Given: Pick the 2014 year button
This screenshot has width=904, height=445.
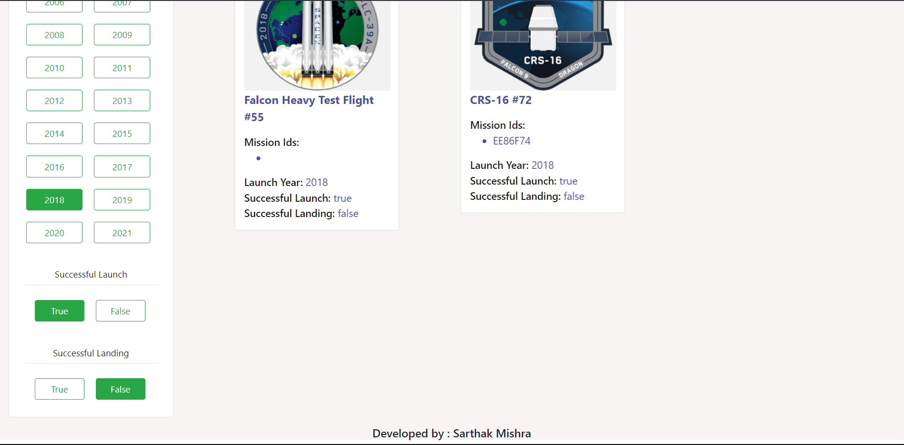Looking at the screenshot, I should coord(54,134).
